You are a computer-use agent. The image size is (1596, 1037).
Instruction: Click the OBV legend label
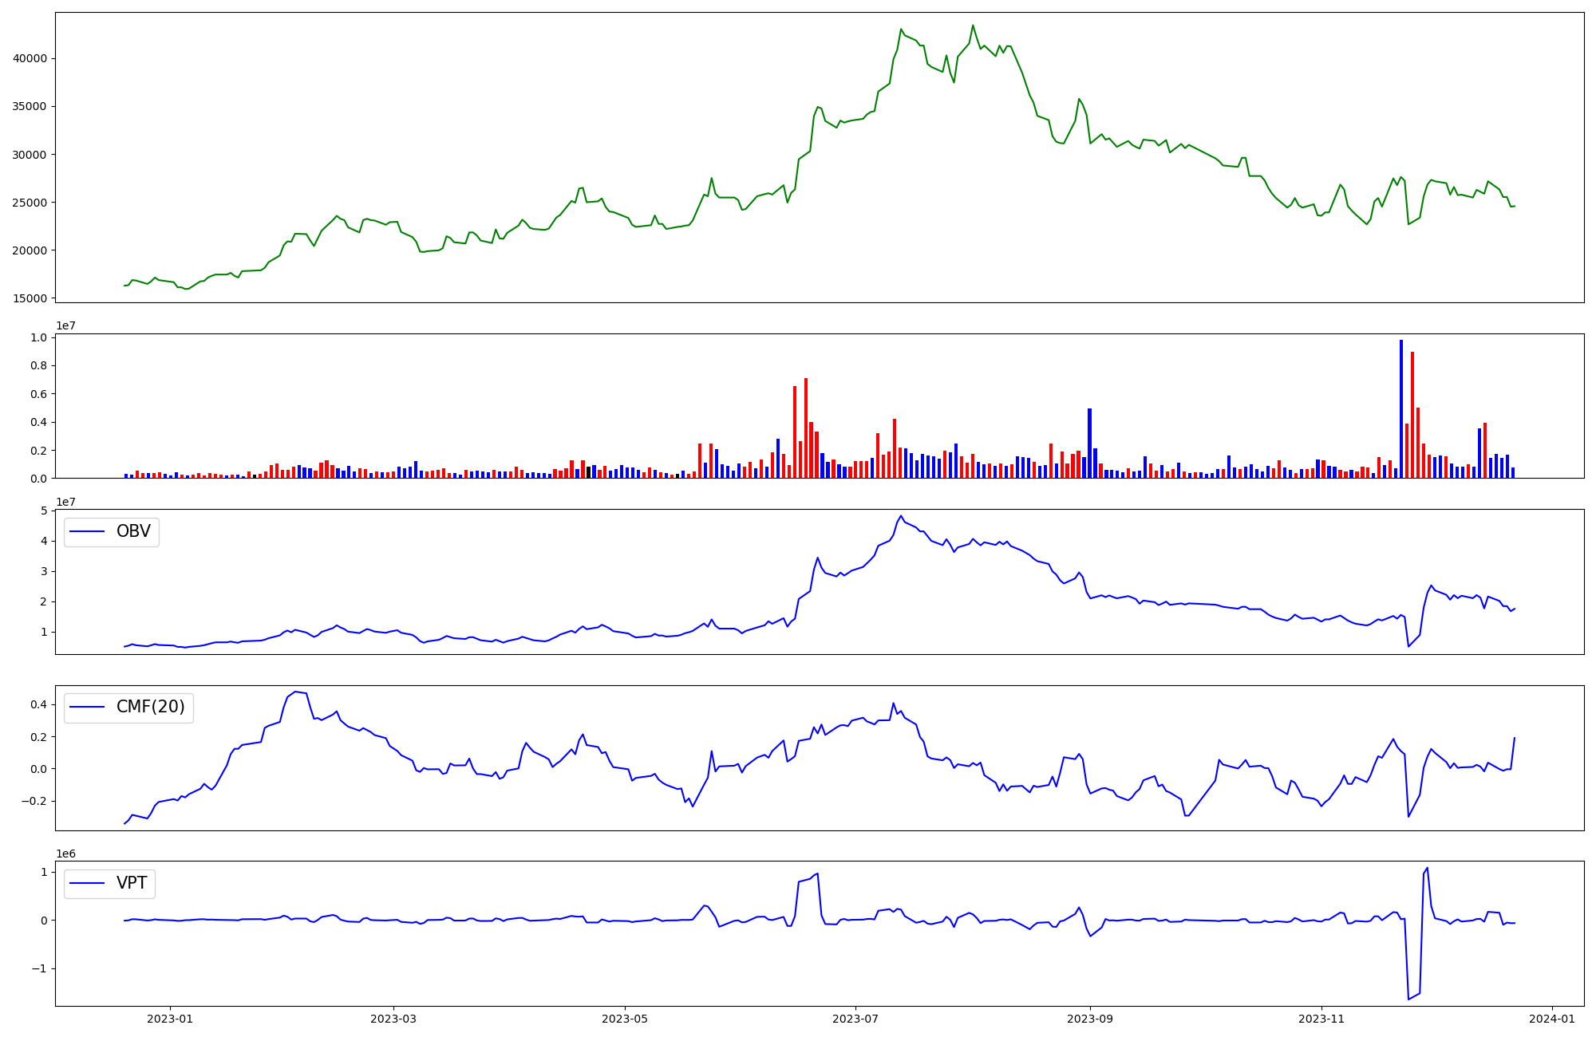[133, 532]
